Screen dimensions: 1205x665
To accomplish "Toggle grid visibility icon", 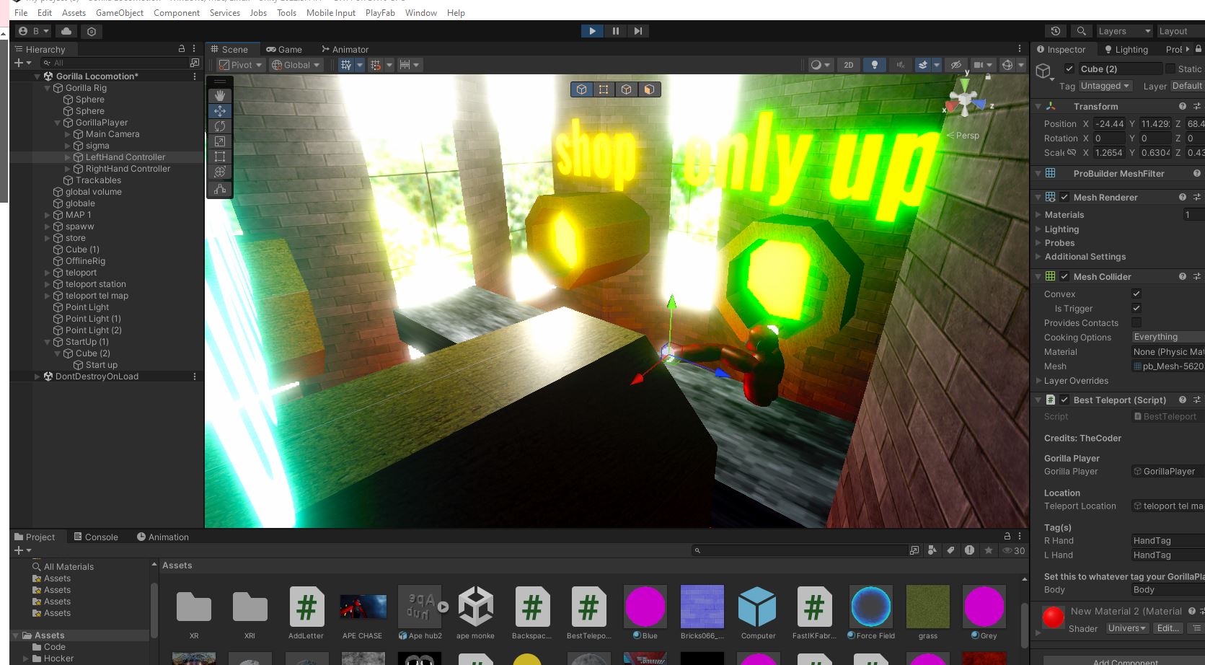I will (346, 65).
